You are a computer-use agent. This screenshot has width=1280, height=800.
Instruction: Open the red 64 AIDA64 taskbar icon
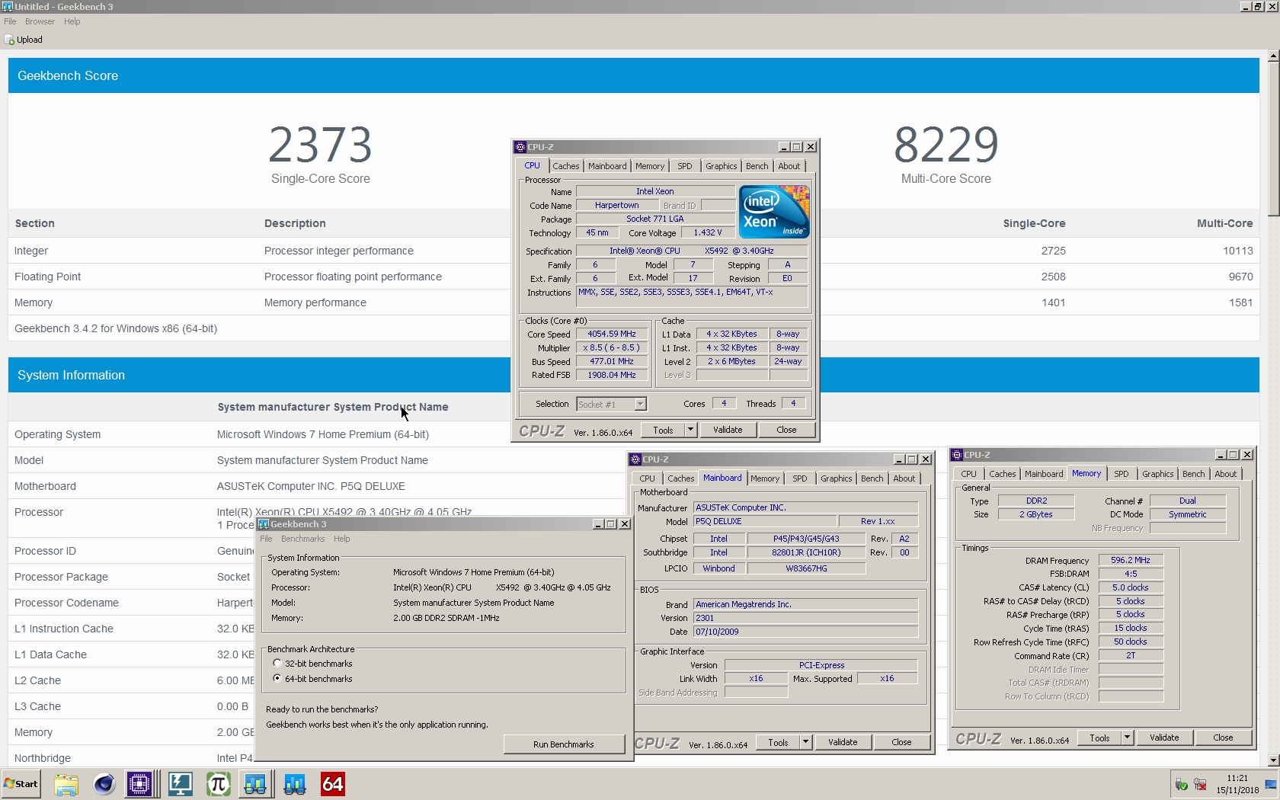click(333, 784)
